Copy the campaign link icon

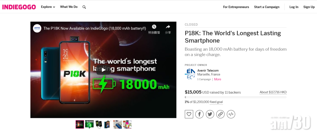point(220,114)
